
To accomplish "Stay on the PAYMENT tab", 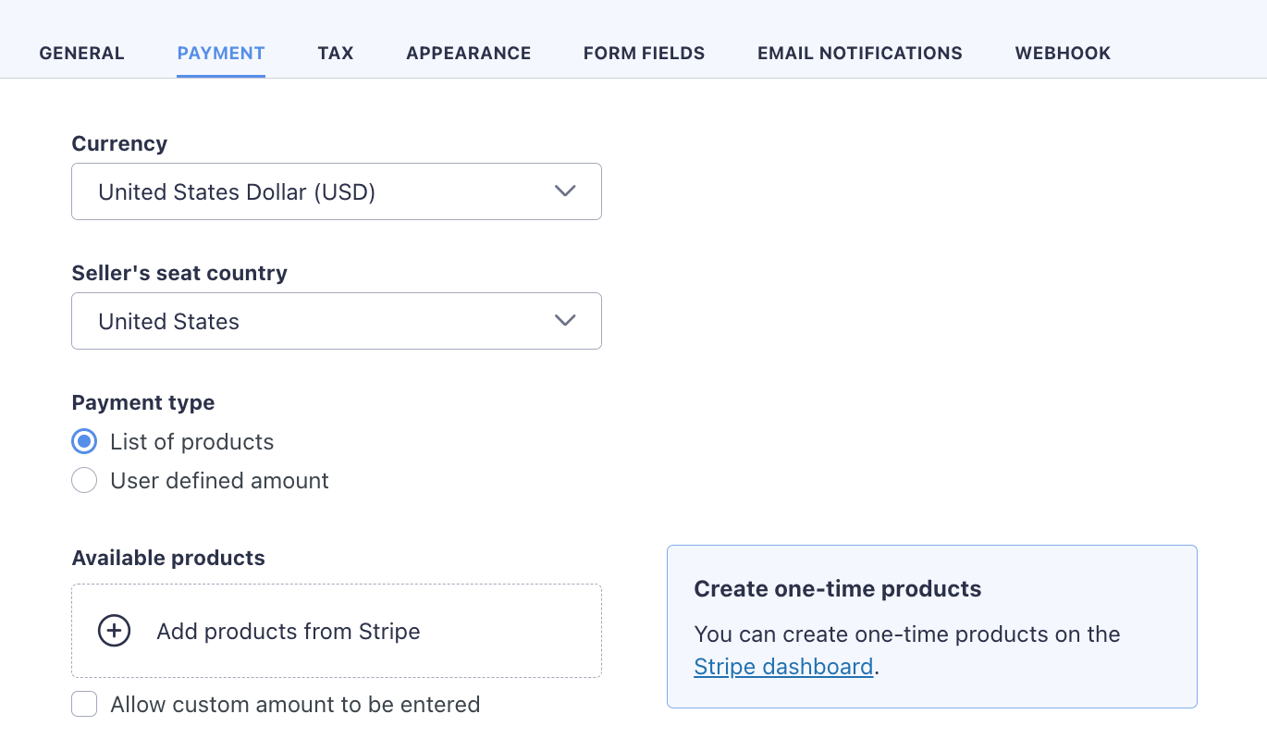I will click(220, 53).
